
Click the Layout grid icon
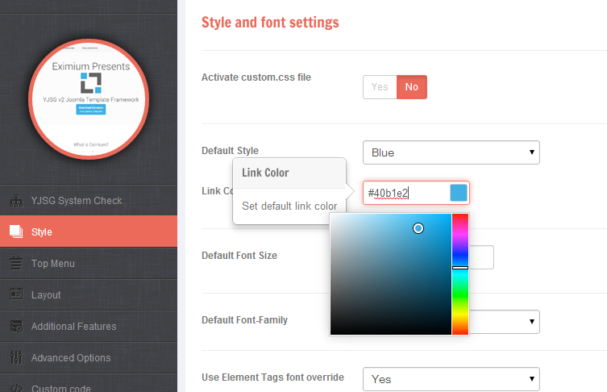click(16, 294)
